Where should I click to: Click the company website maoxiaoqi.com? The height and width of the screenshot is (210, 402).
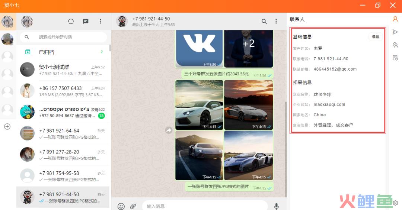(329, 104)
